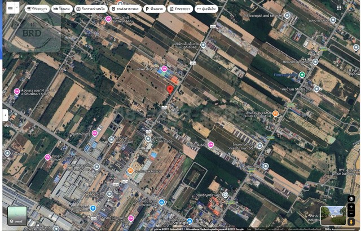
Task: Open the hamburger menu in the search box
Action: (x=10, y=8)
